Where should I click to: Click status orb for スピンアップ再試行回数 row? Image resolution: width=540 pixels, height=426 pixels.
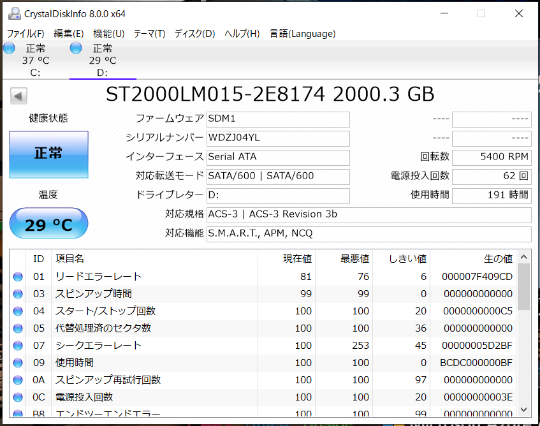18,380
